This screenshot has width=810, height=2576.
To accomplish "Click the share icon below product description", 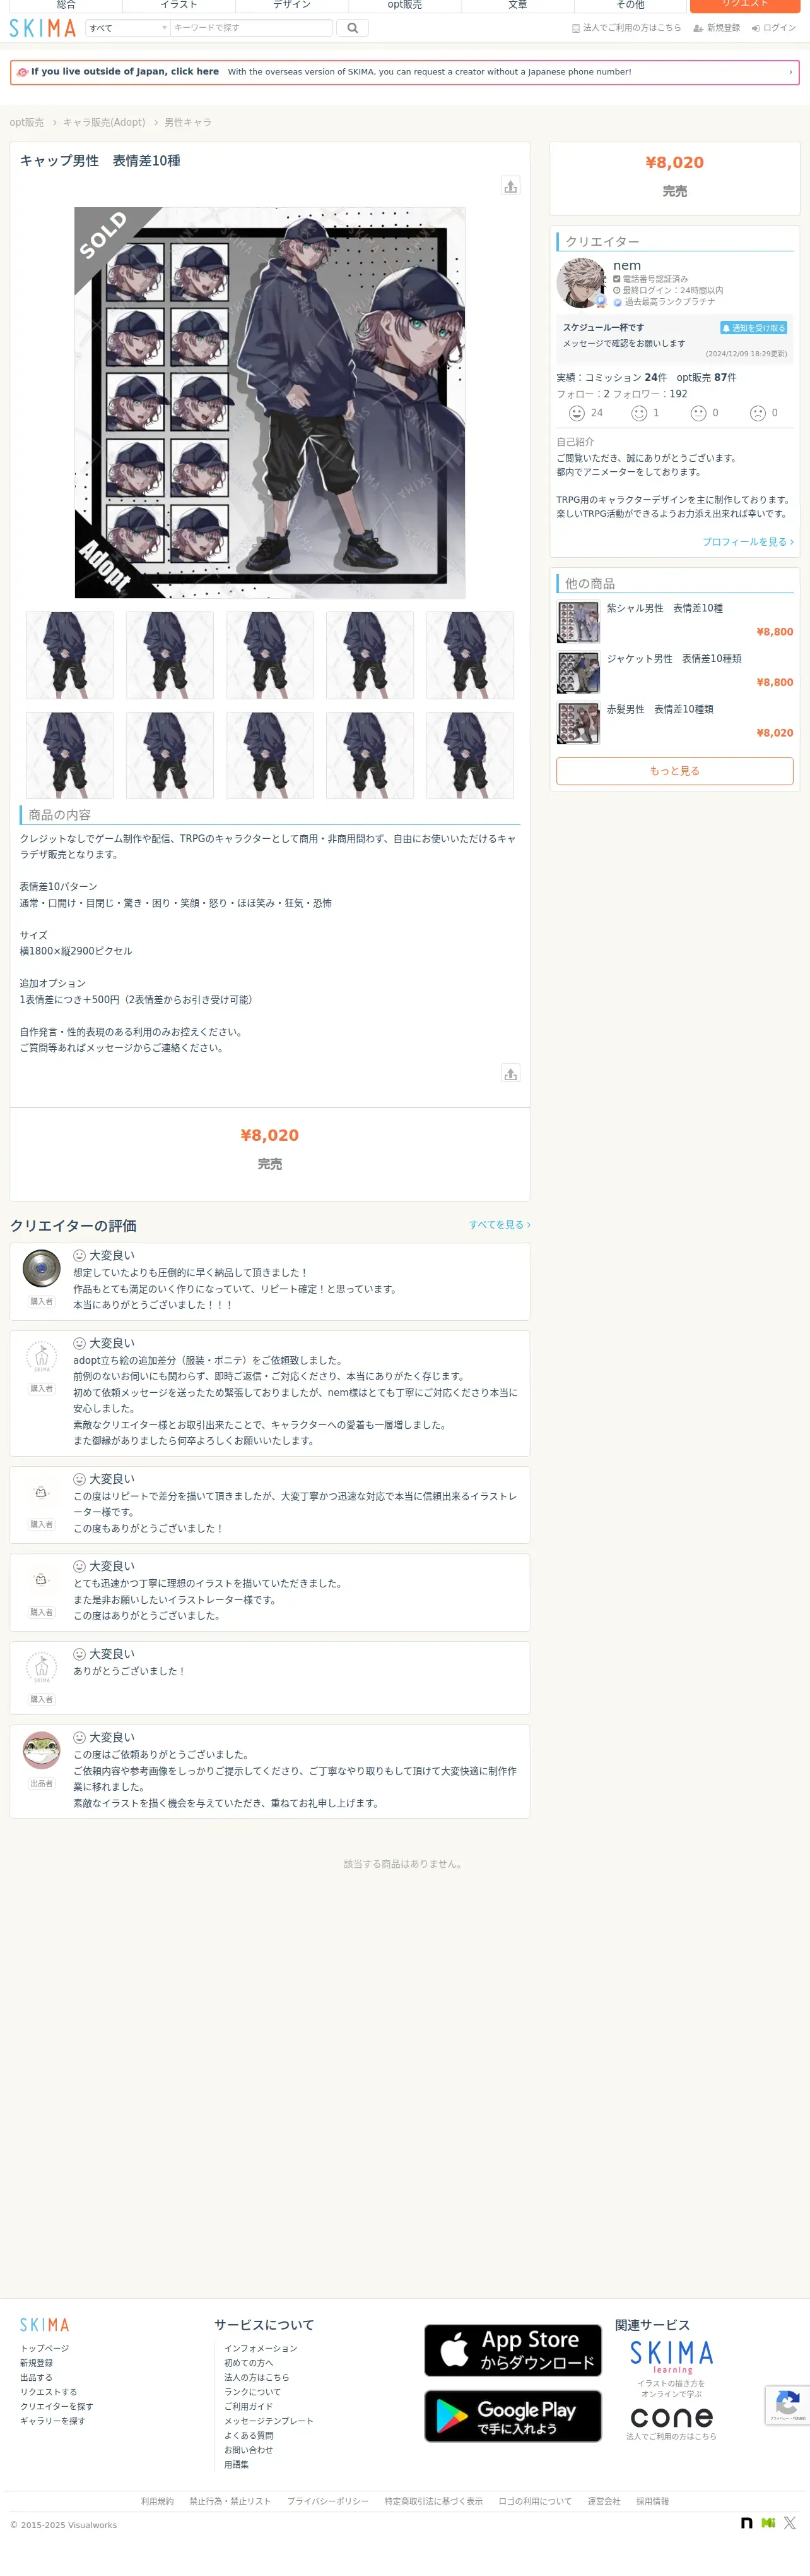I will pos(510,1073).
